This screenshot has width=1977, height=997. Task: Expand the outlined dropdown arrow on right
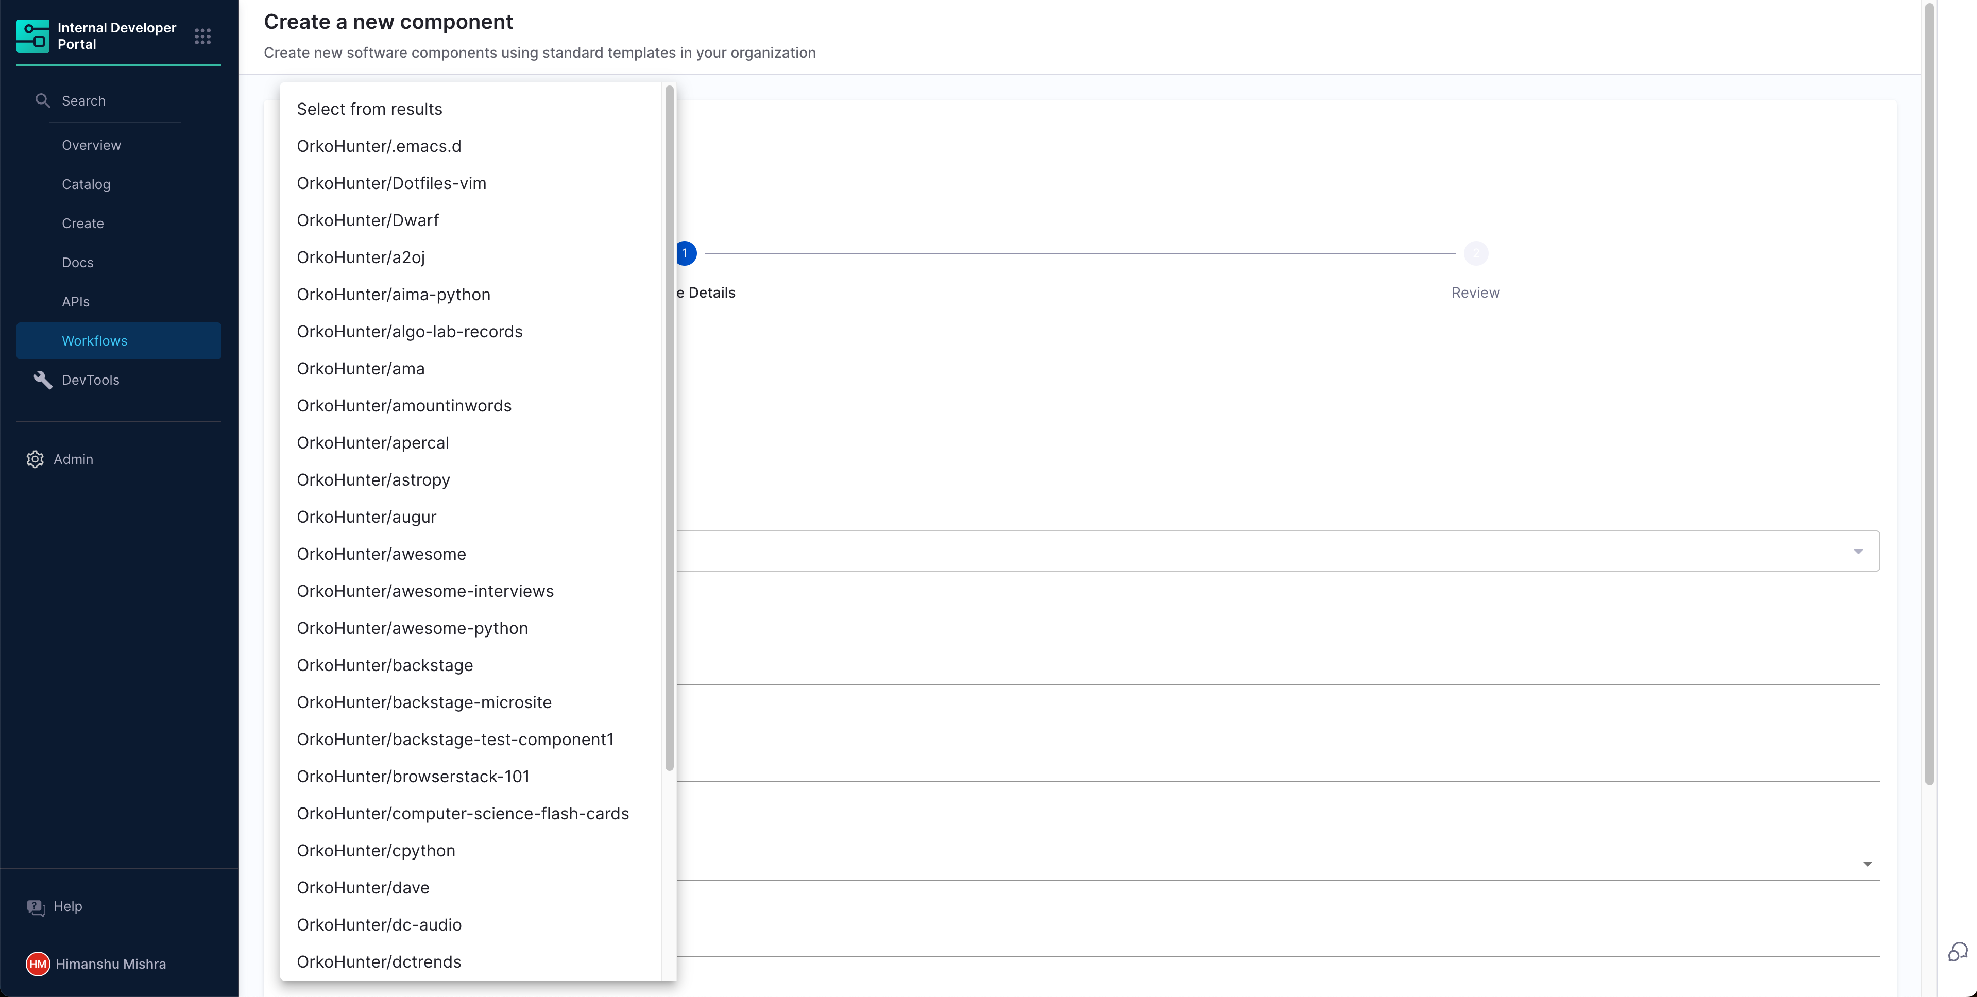click(x=1858, y=551)
